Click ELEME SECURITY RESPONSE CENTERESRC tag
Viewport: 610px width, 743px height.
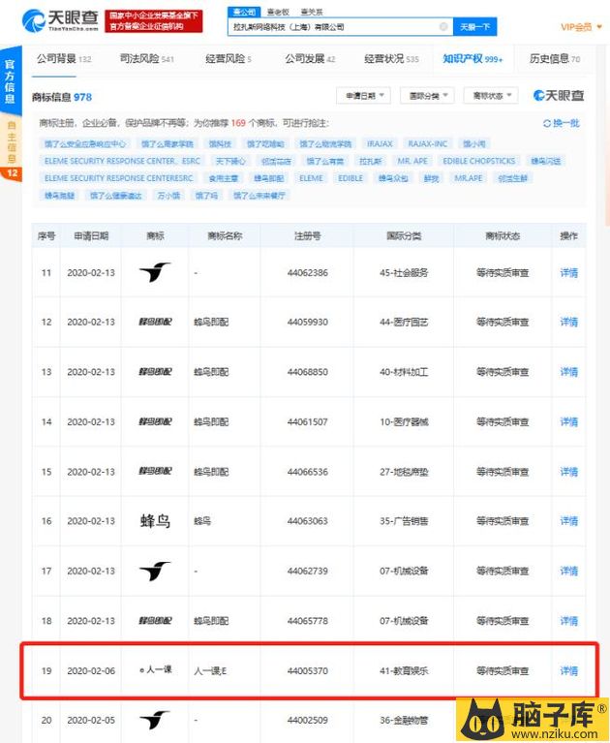(x=119, y=178)
